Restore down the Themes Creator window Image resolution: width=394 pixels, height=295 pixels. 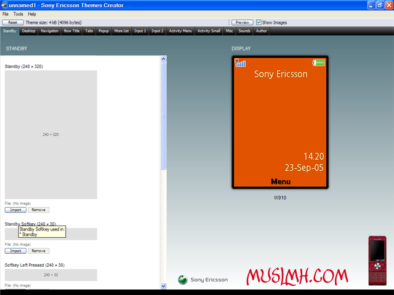coord(380,5)
